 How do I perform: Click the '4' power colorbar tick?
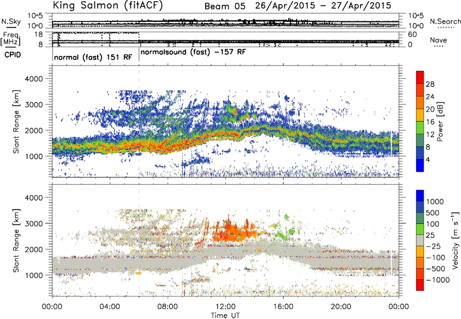[428, 159]
